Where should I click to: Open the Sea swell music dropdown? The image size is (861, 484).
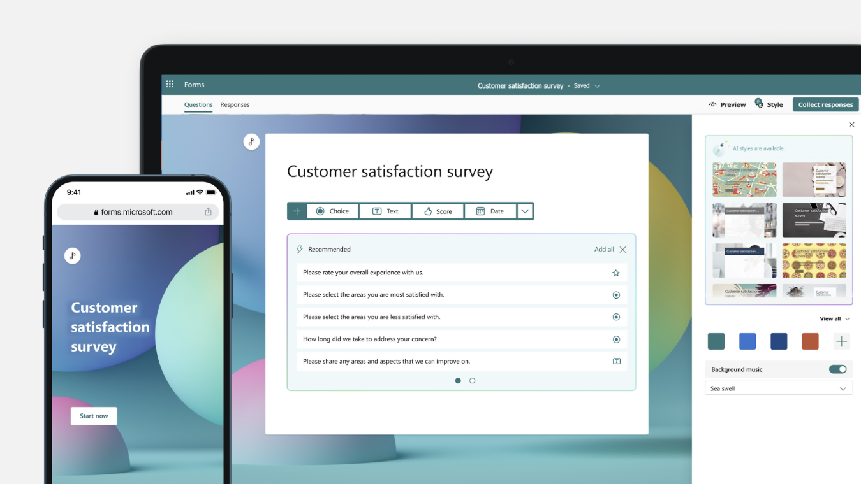pyautogui.click(x=779, y=388)
